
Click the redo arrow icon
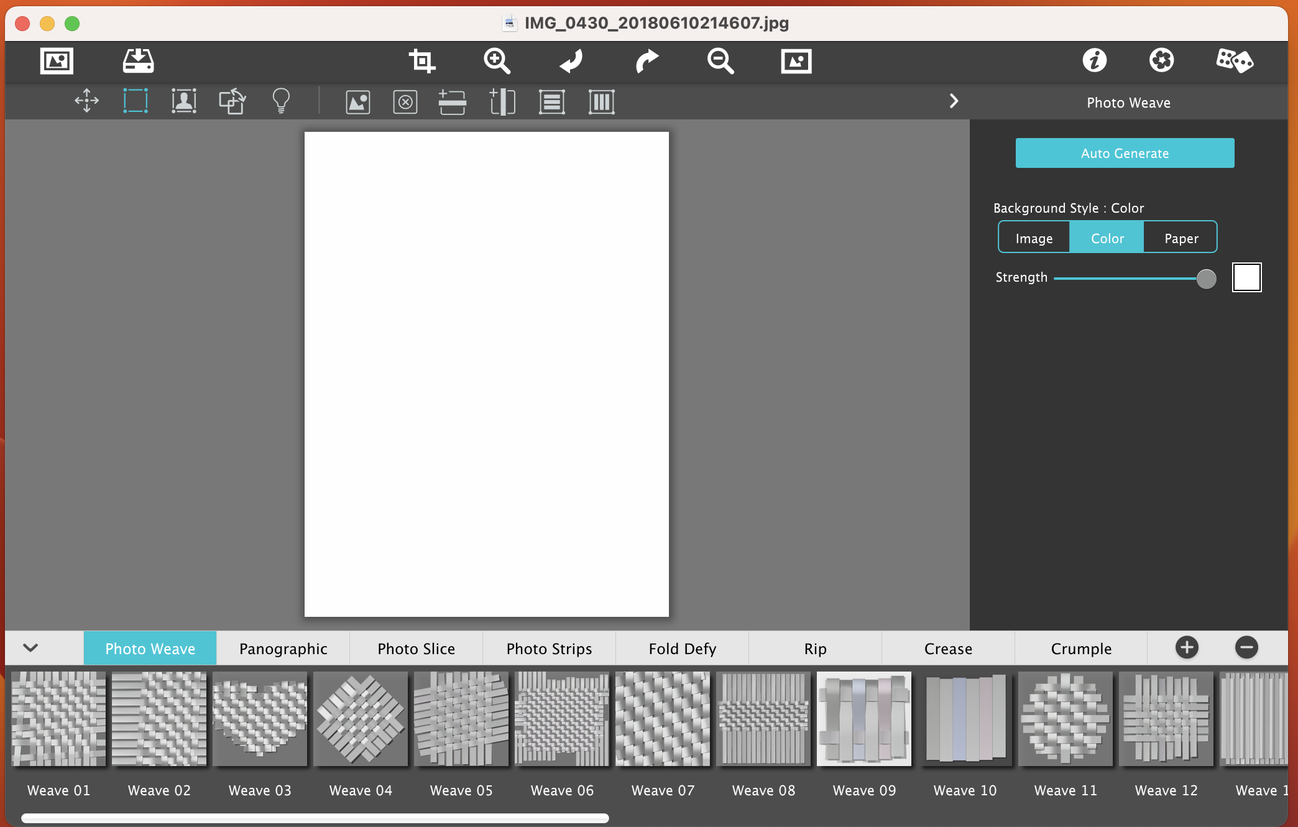[647, 61]
